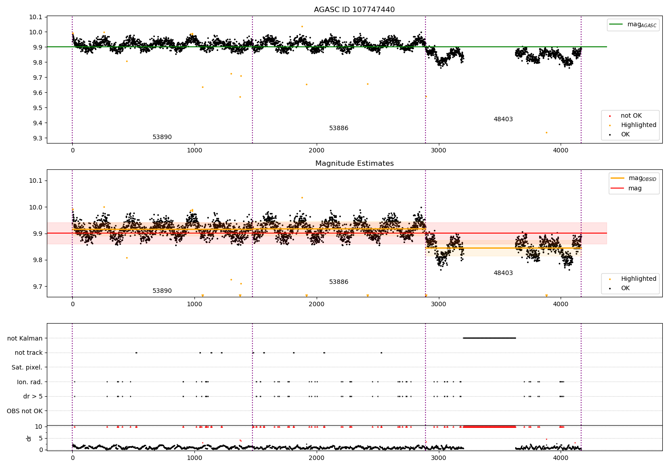Click the rotated "dr" axis label
The height and width of the screenshot is (468, 669).
pos(29,438)
